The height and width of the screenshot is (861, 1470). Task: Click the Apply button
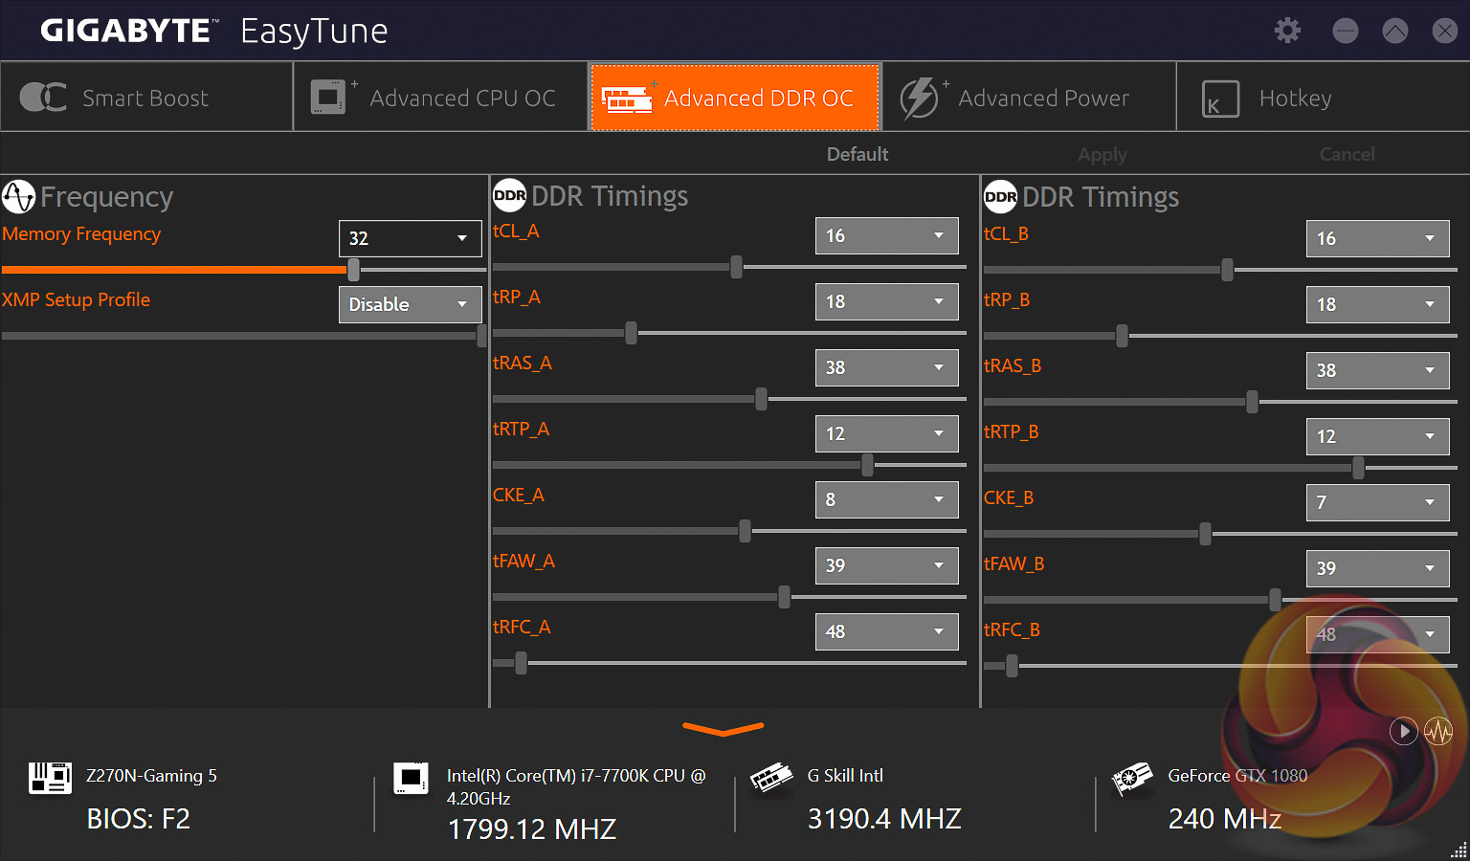pyautogui.click(x=1102, y=154)
